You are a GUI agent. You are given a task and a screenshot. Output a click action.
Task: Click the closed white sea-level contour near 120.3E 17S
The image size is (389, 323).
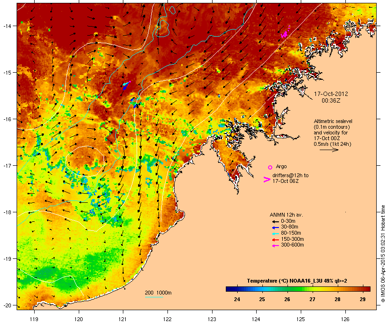click(x=85, y=161)
